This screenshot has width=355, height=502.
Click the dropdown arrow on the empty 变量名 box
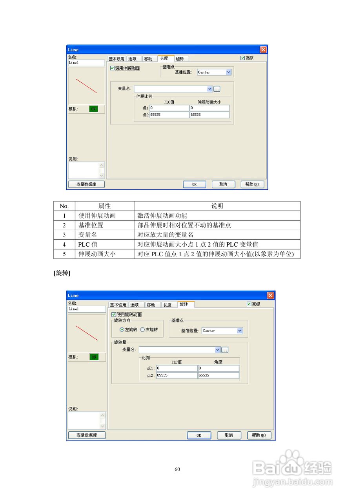(209, 89)
